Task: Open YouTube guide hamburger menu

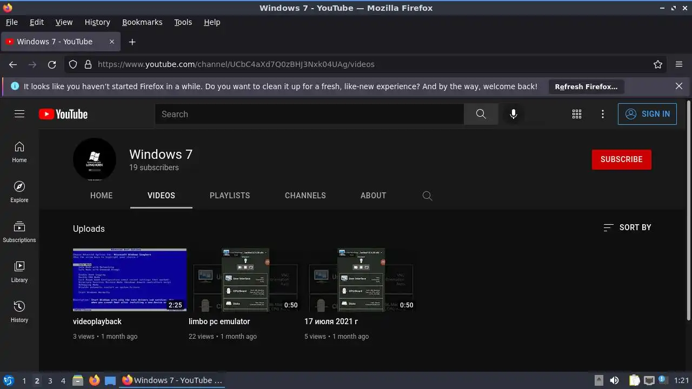Action: tap(19, 114)
